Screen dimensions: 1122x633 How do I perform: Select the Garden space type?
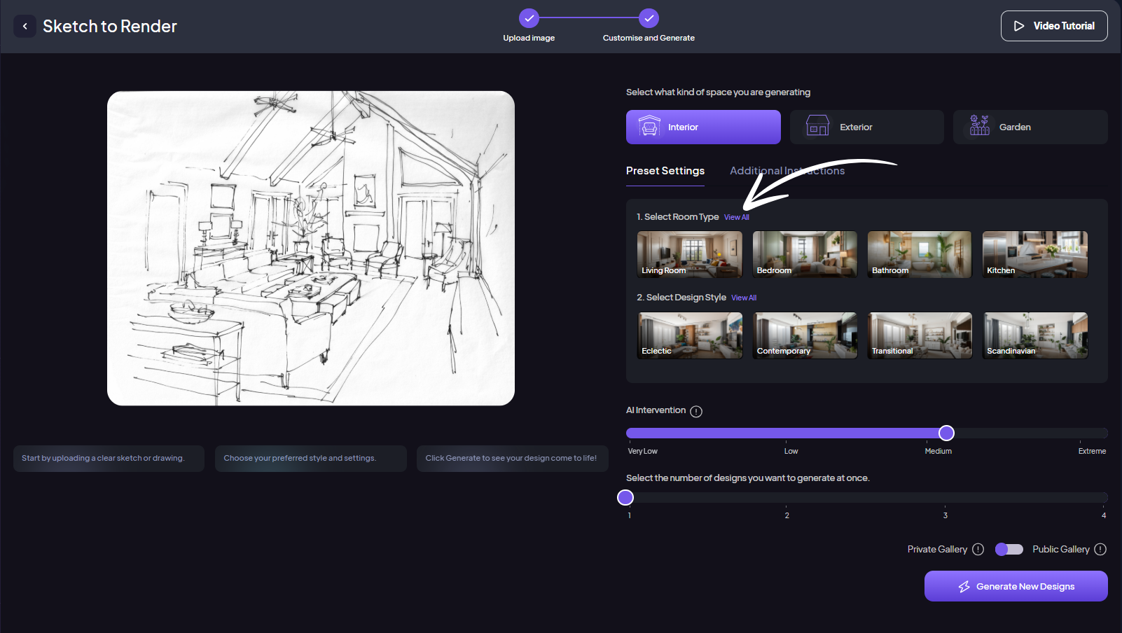point(1030,127)
